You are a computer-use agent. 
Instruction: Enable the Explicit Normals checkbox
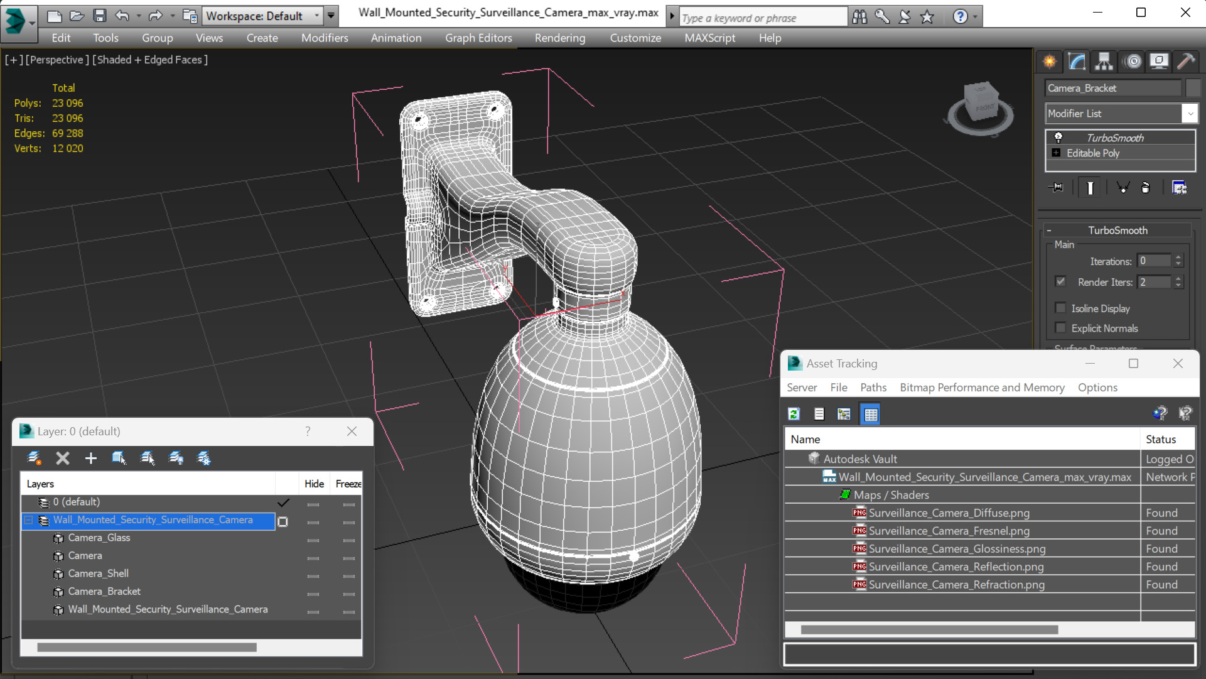(x=1061, y=328)
